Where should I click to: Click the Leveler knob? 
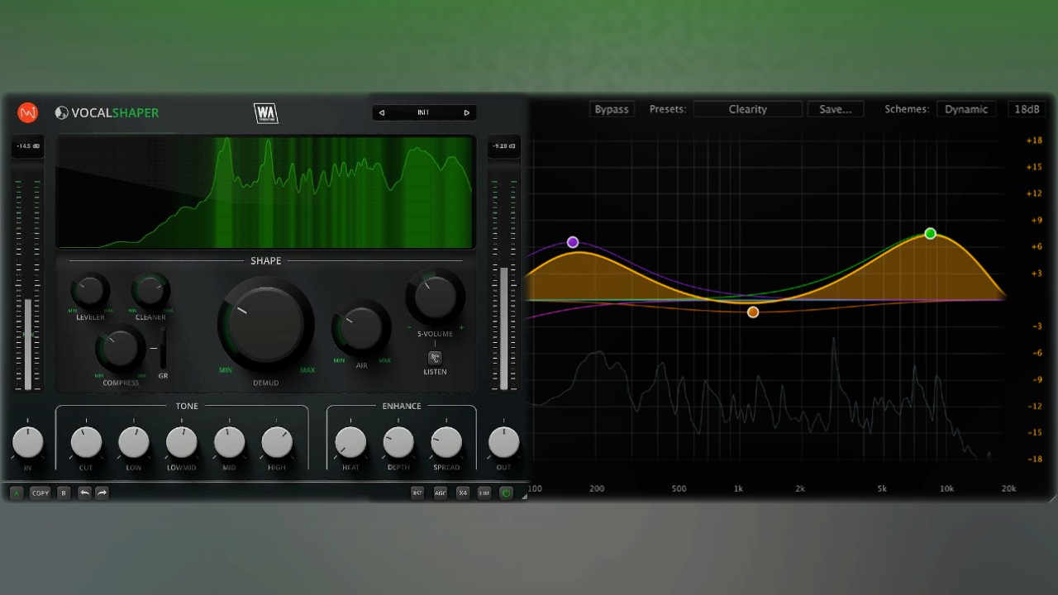coord(89,291)
